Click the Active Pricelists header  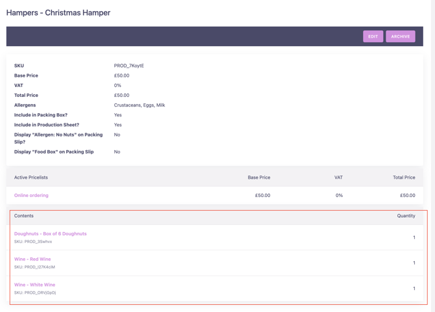[x=31, y=177]
